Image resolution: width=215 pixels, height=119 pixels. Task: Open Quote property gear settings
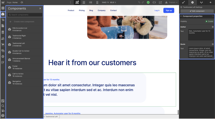coord(213,44)
